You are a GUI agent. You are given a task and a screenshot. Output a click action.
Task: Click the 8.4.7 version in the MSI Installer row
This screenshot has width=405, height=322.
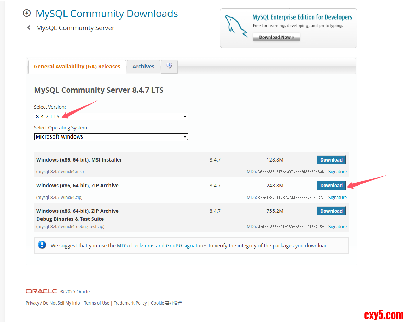tap(215, 160)
